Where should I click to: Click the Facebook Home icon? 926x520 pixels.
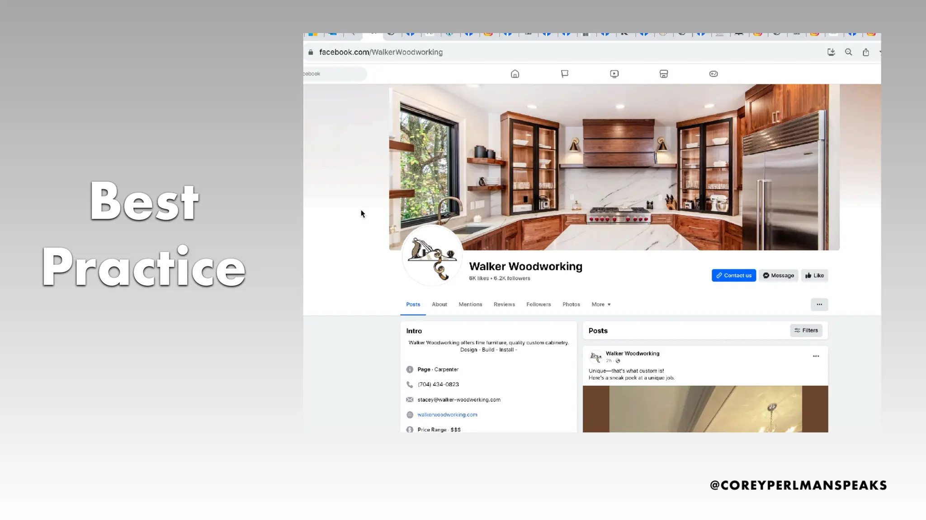(515, 74)
